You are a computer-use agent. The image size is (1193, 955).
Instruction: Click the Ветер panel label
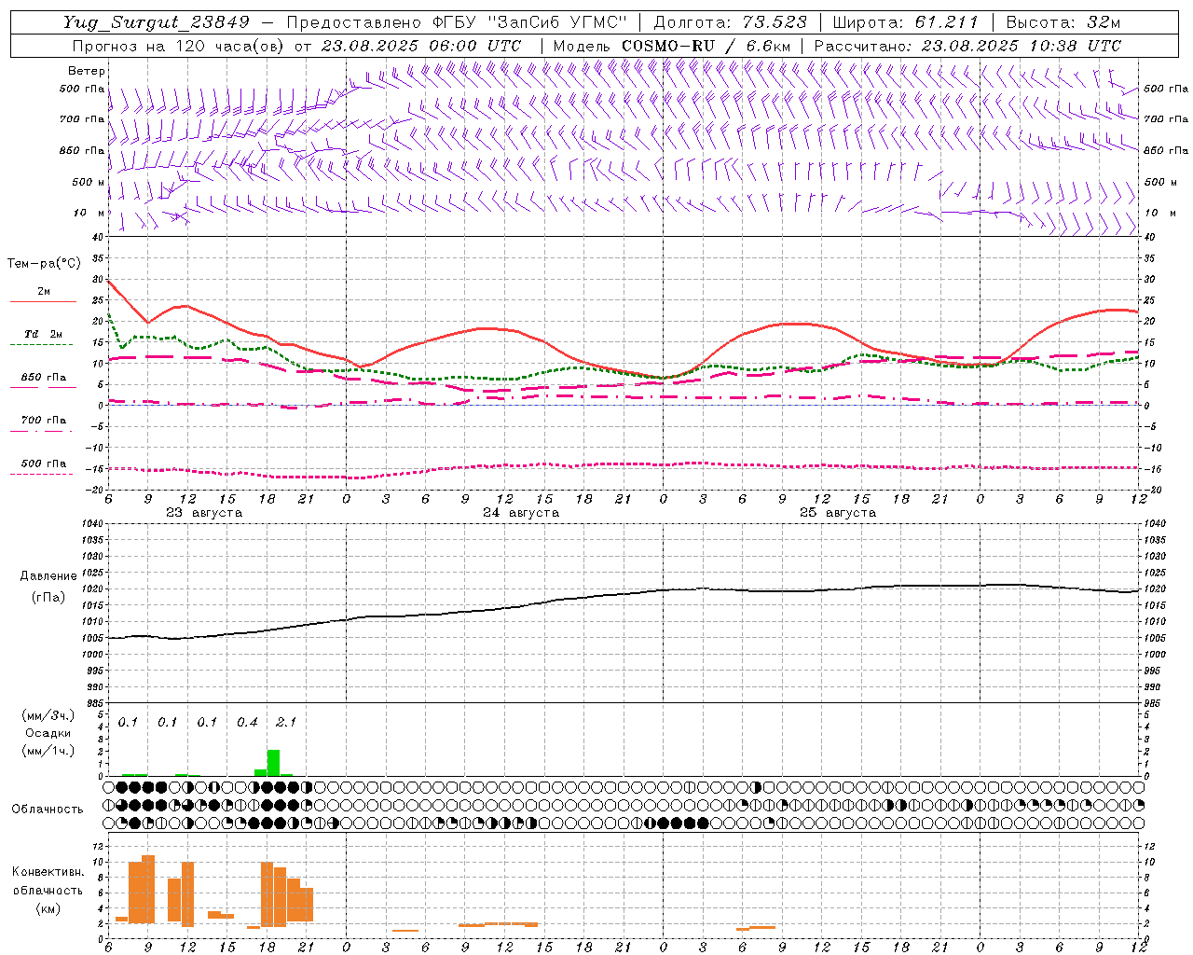point(86,71)
